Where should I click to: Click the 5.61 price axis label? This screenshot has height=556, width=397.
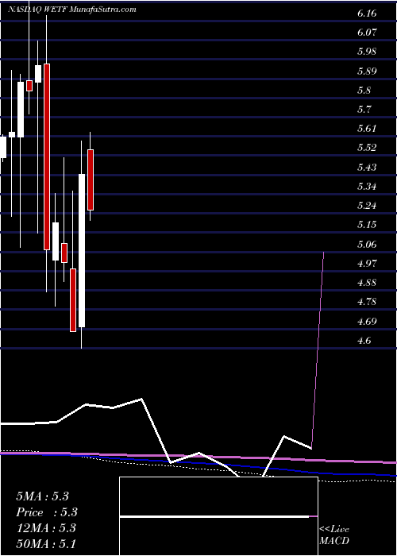tap(367, 129)
